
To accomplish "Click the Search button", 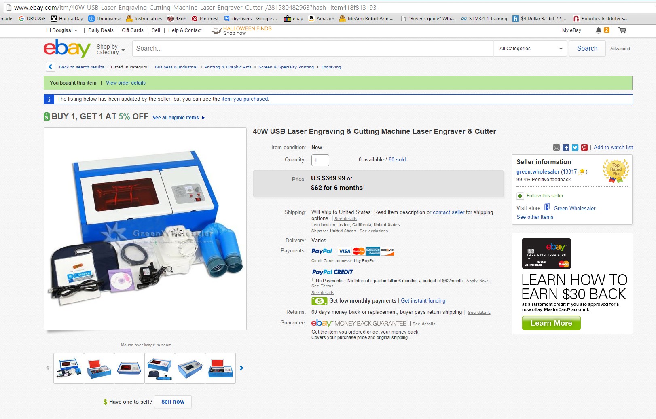I will coord(587,49).
